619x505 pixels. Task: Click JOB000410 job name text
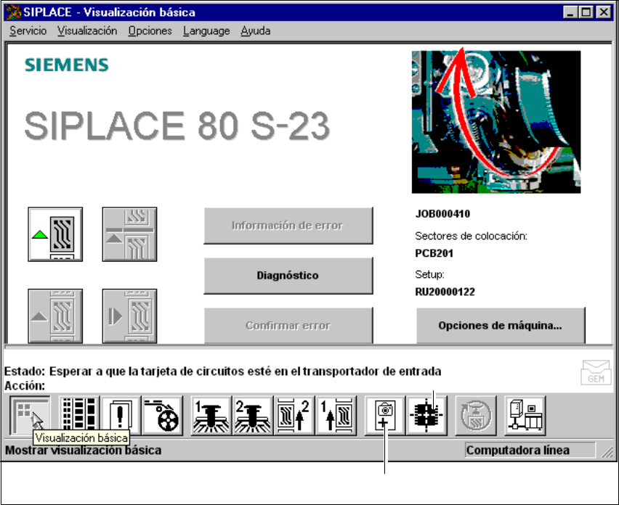442,213
